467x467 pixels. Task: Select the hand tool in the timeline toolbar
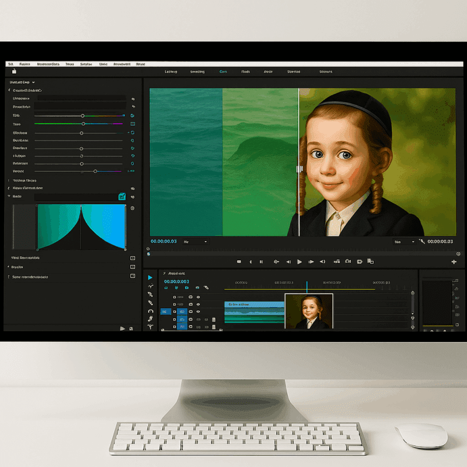150,319
